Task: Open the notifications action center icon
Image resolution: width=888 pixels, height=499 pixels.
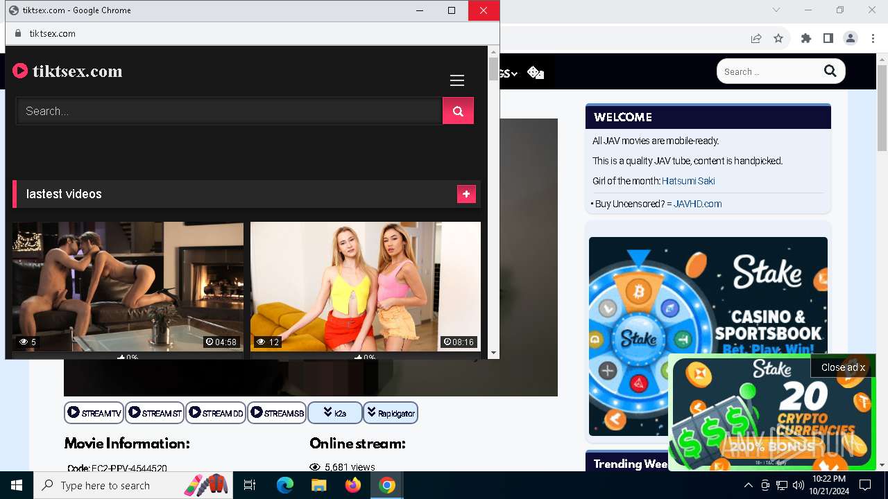Action: click(865, 485)
